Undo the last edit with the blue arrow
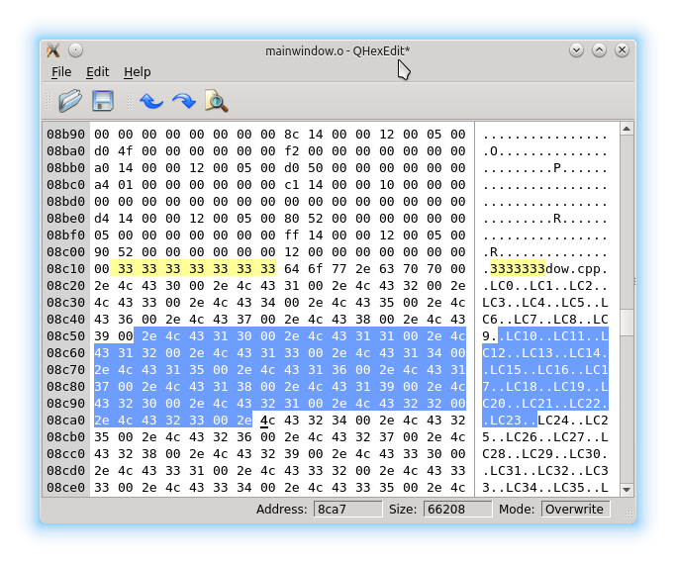The image size is (676, 563). pyautogui.click(x=151, y=102)
